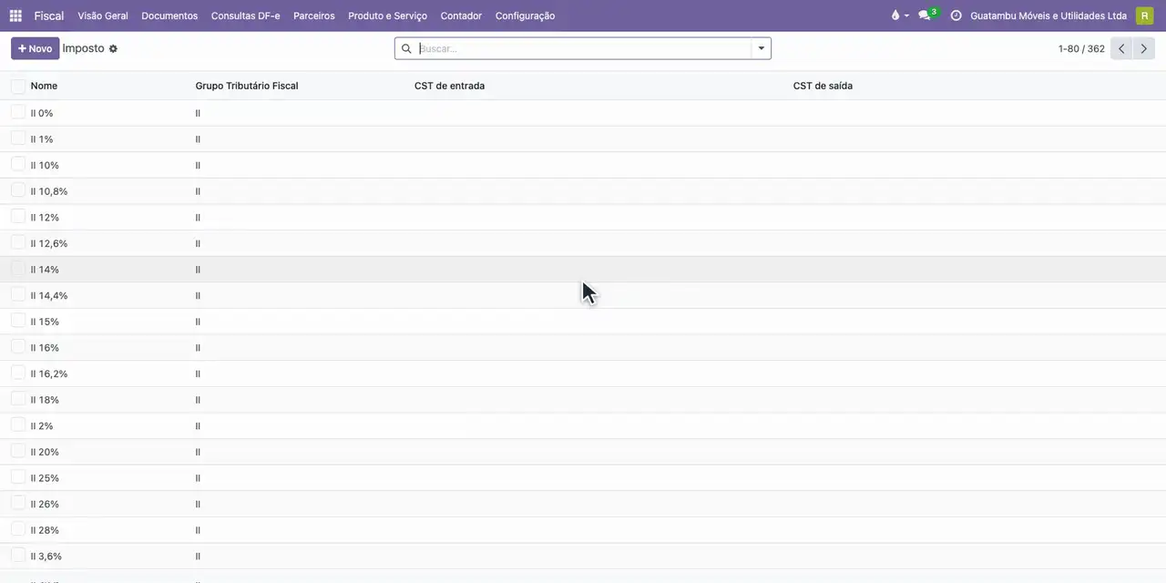Sort by Grupo Tributário Fiscal header
Screen dimensions: 1166x583
coord(246,86)
